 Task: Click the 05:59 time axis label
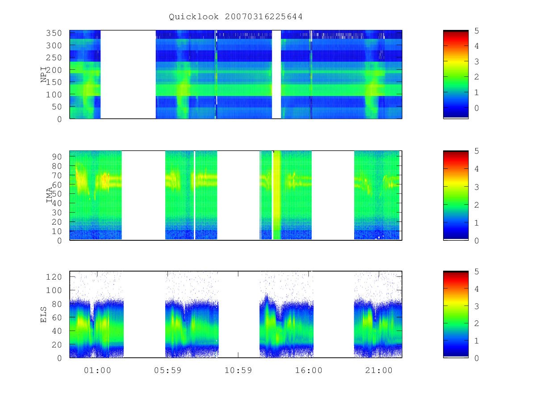point(167,370)
